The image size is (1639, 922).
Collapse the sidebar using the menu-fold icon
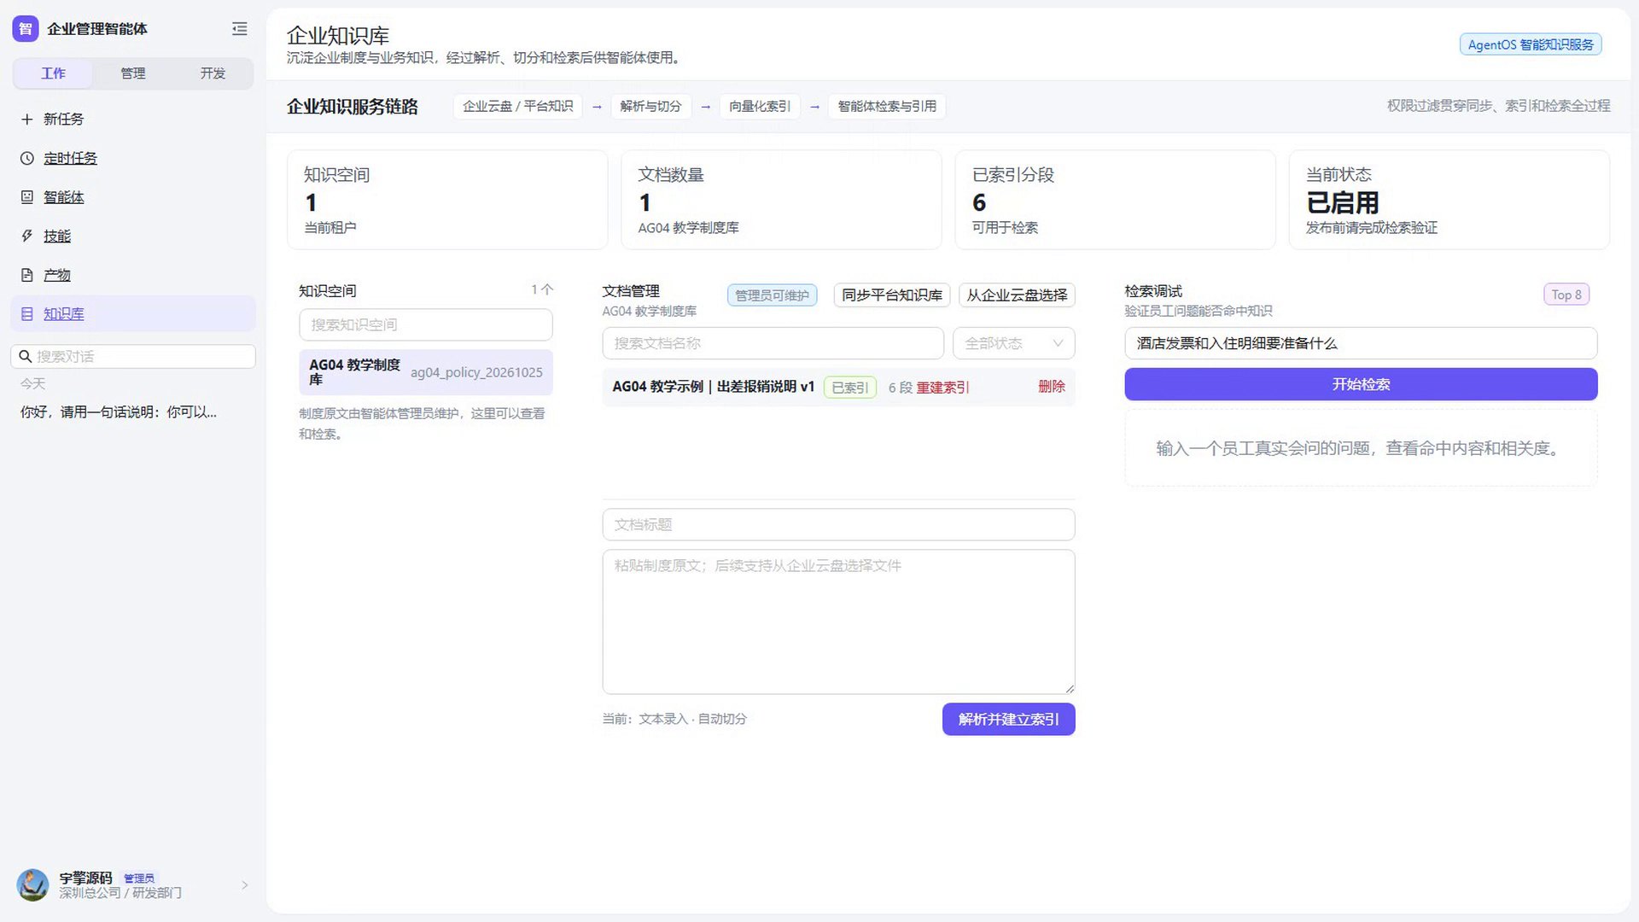(240, 29)
